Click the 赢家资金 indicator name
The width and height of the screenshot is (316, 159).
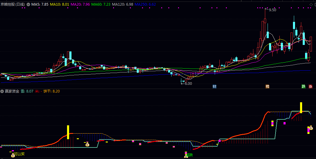click(12, 91)
